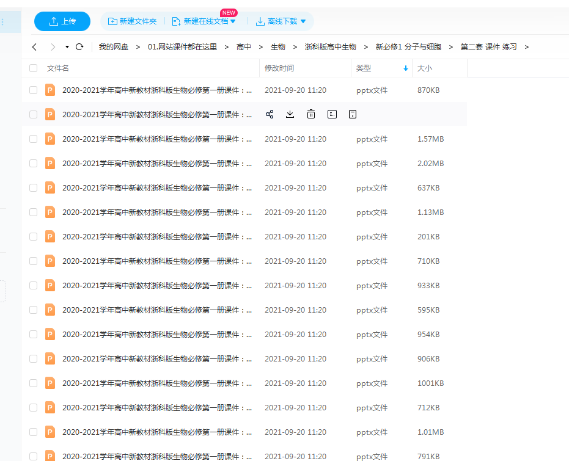This screenshot has height=461, width=569.
Task: Navigate to 01.网站课件都在这里 breadcrumb folder
Action: [x=182, y=47]
